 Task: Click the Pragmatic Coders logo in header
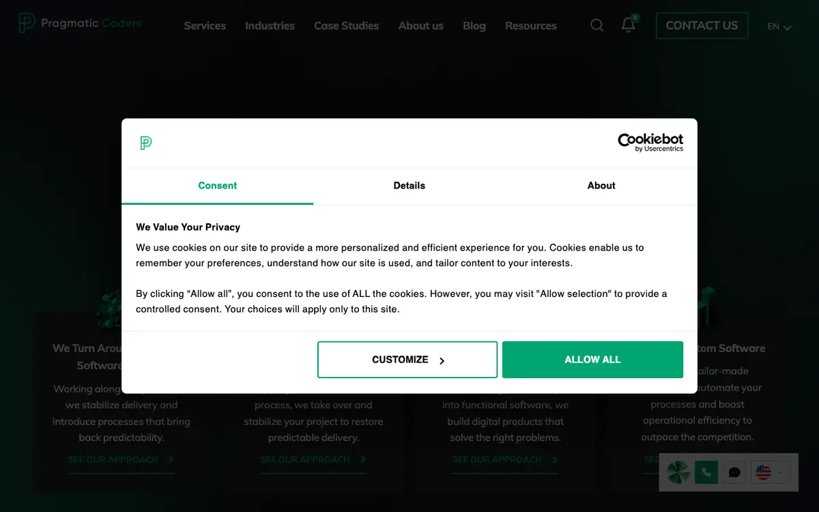[x=80, y=23]
